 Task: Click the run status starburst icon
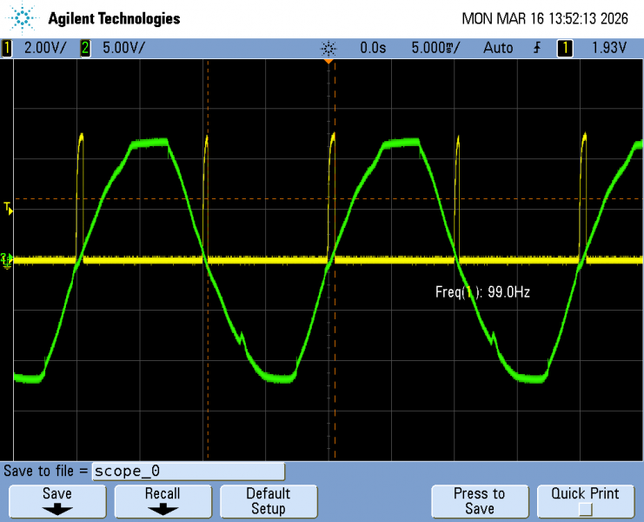point(328,49)
